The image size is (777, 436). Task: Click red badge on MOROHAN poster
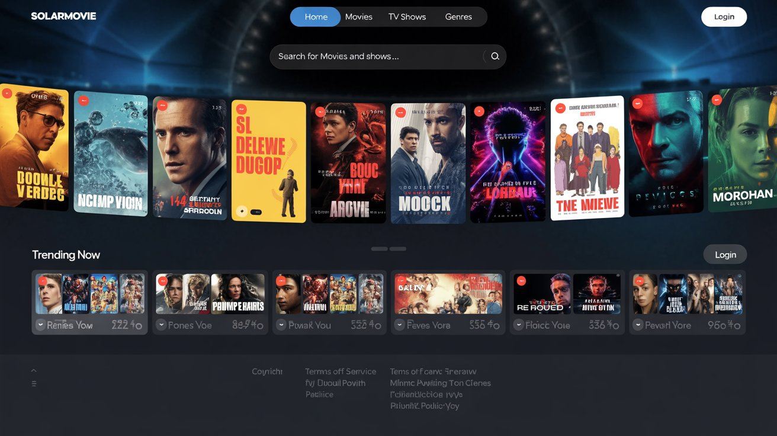(717, 101)
